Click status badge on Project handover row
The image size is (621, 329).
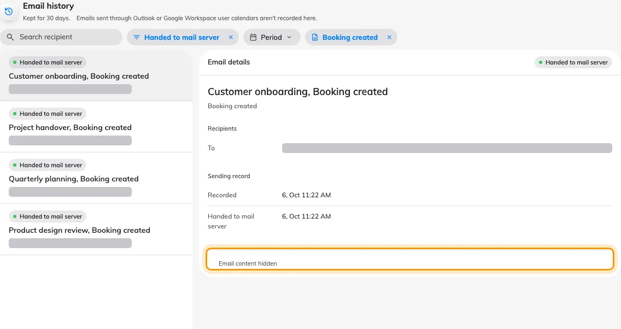48,114
